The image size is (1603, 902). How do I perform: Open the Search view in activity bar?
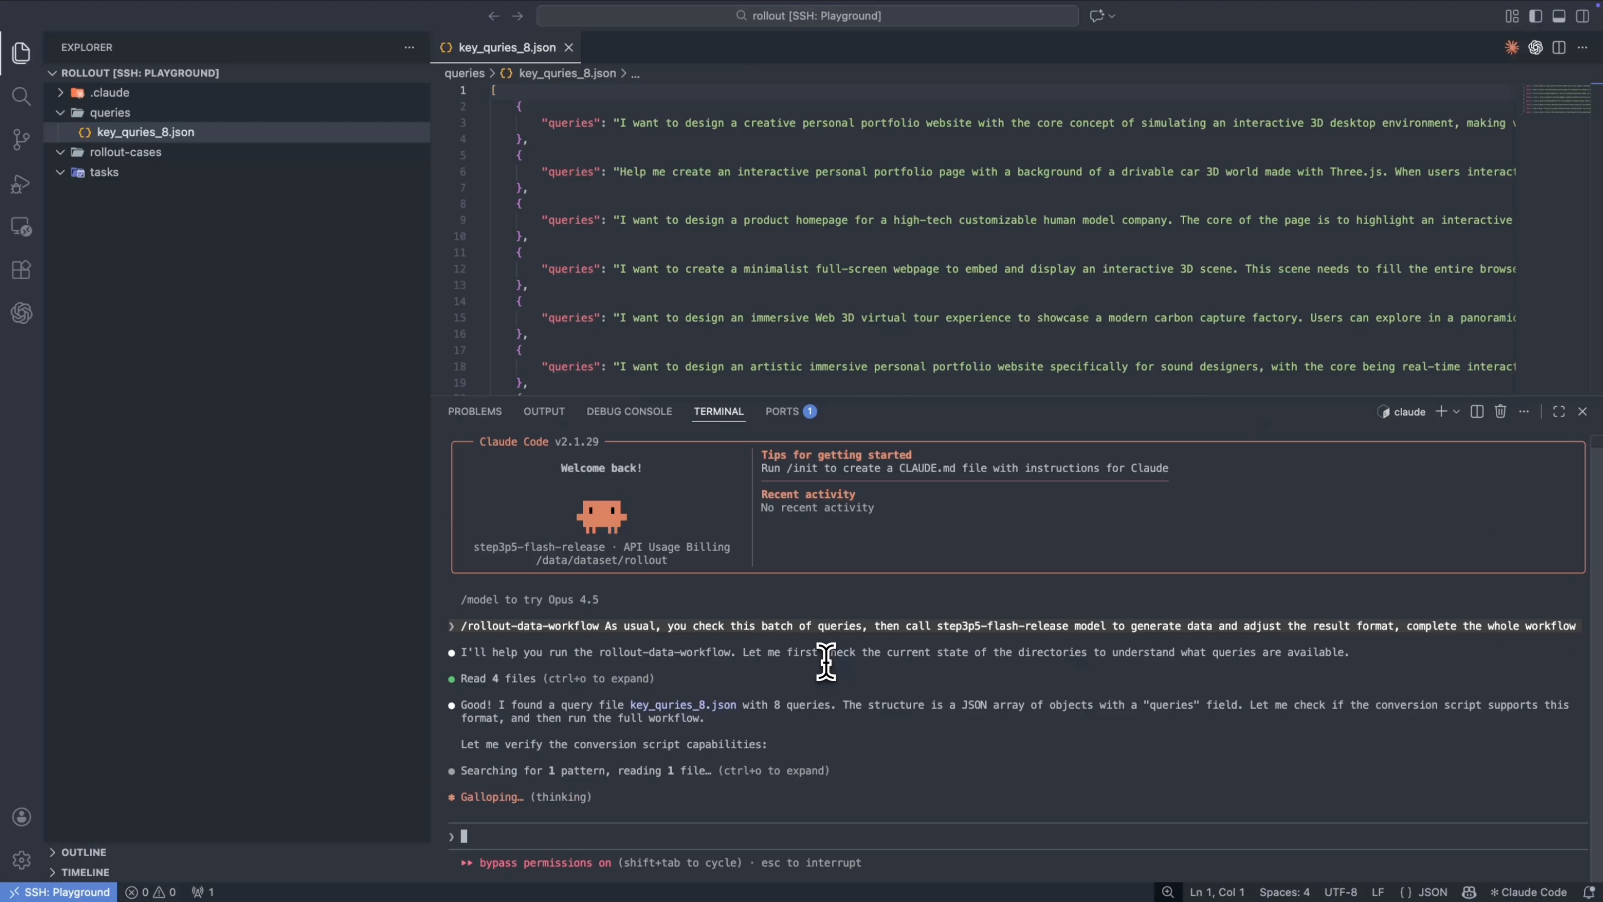tap(21, 96)
